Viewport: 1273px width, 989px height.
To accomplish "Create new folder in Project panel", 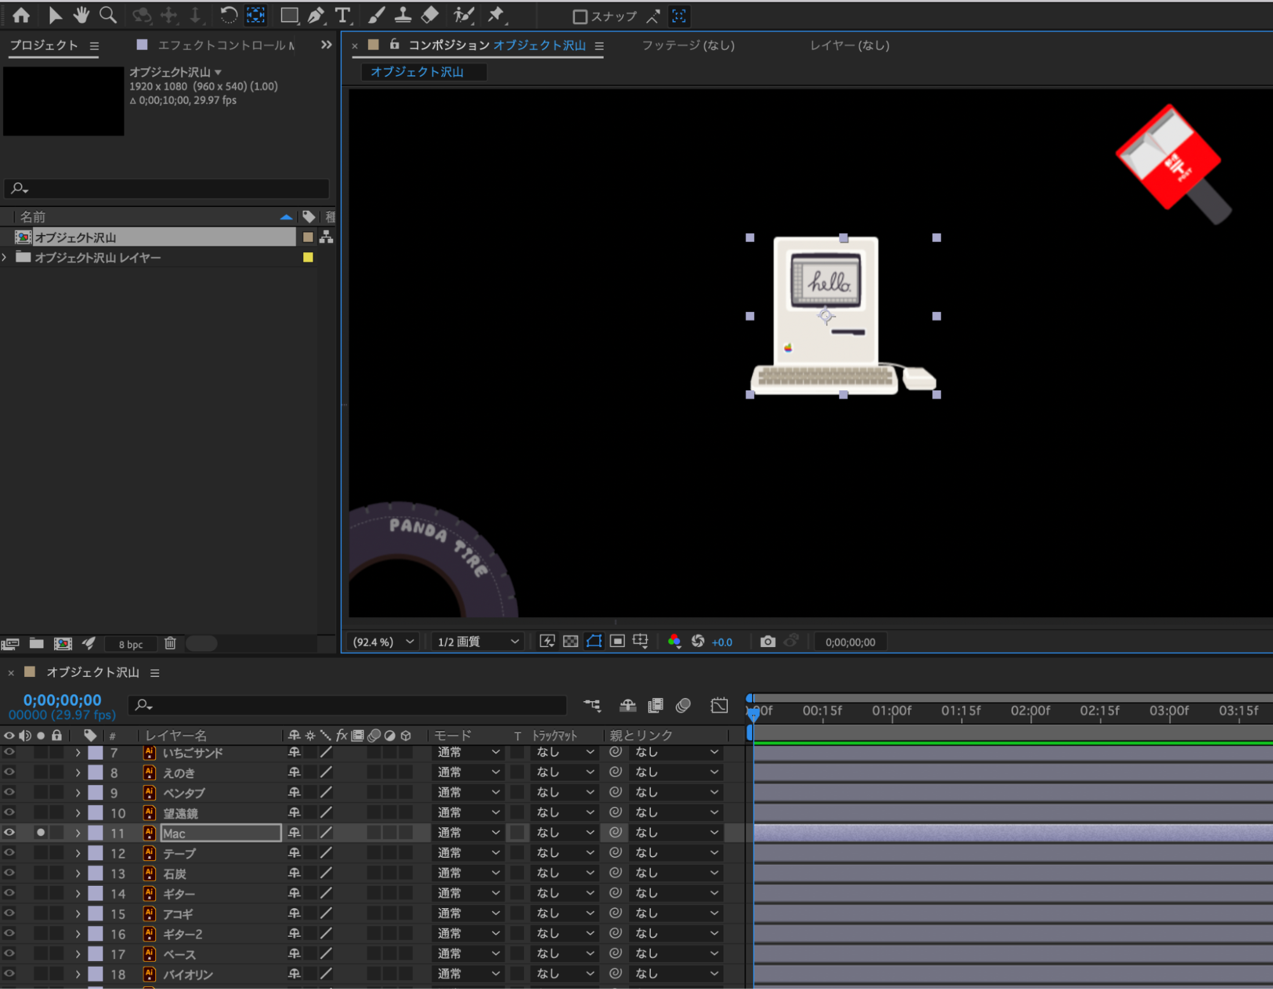I will click(x=36, y=643).
